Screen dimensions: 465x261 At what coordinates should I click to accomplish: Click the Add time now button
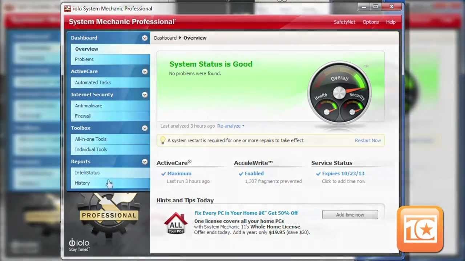pos(350,215)
